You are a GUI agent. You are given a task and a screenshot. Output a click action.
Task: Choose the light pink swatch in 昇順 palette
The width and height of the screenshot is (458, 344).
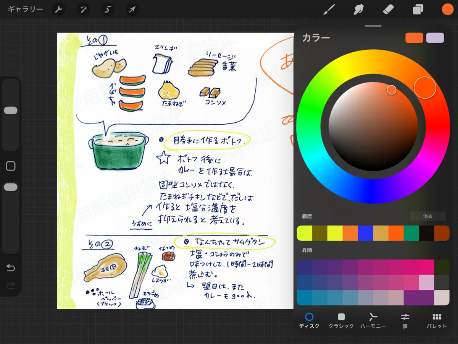click(427, 282)
